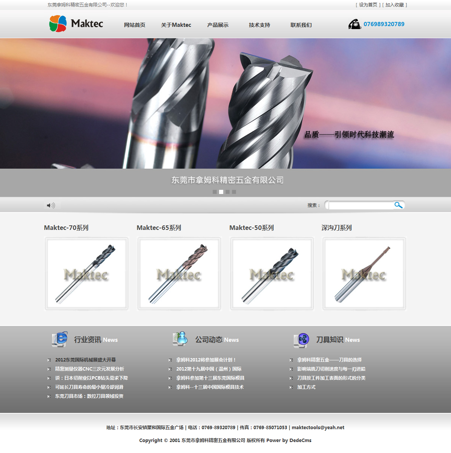Open the 产品展示 menu item
Screen dimensions: 451x453
click(x=218, y=25)
